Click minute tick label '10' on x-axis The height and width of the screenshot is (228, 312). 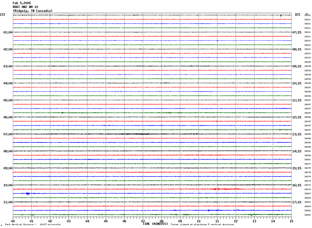coord(199,221)
